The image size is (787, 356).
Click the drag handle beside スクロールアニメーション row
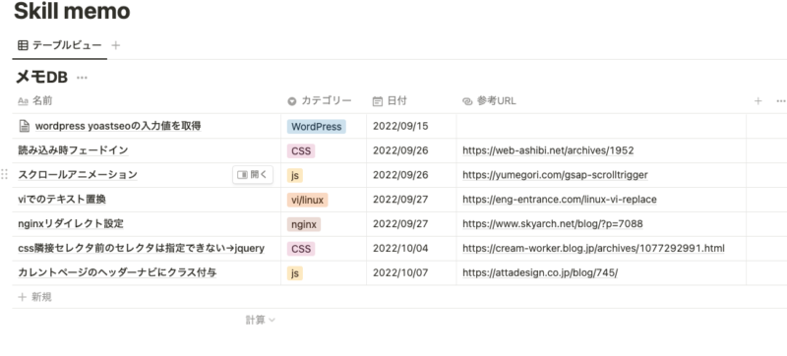tap(4, 174)
